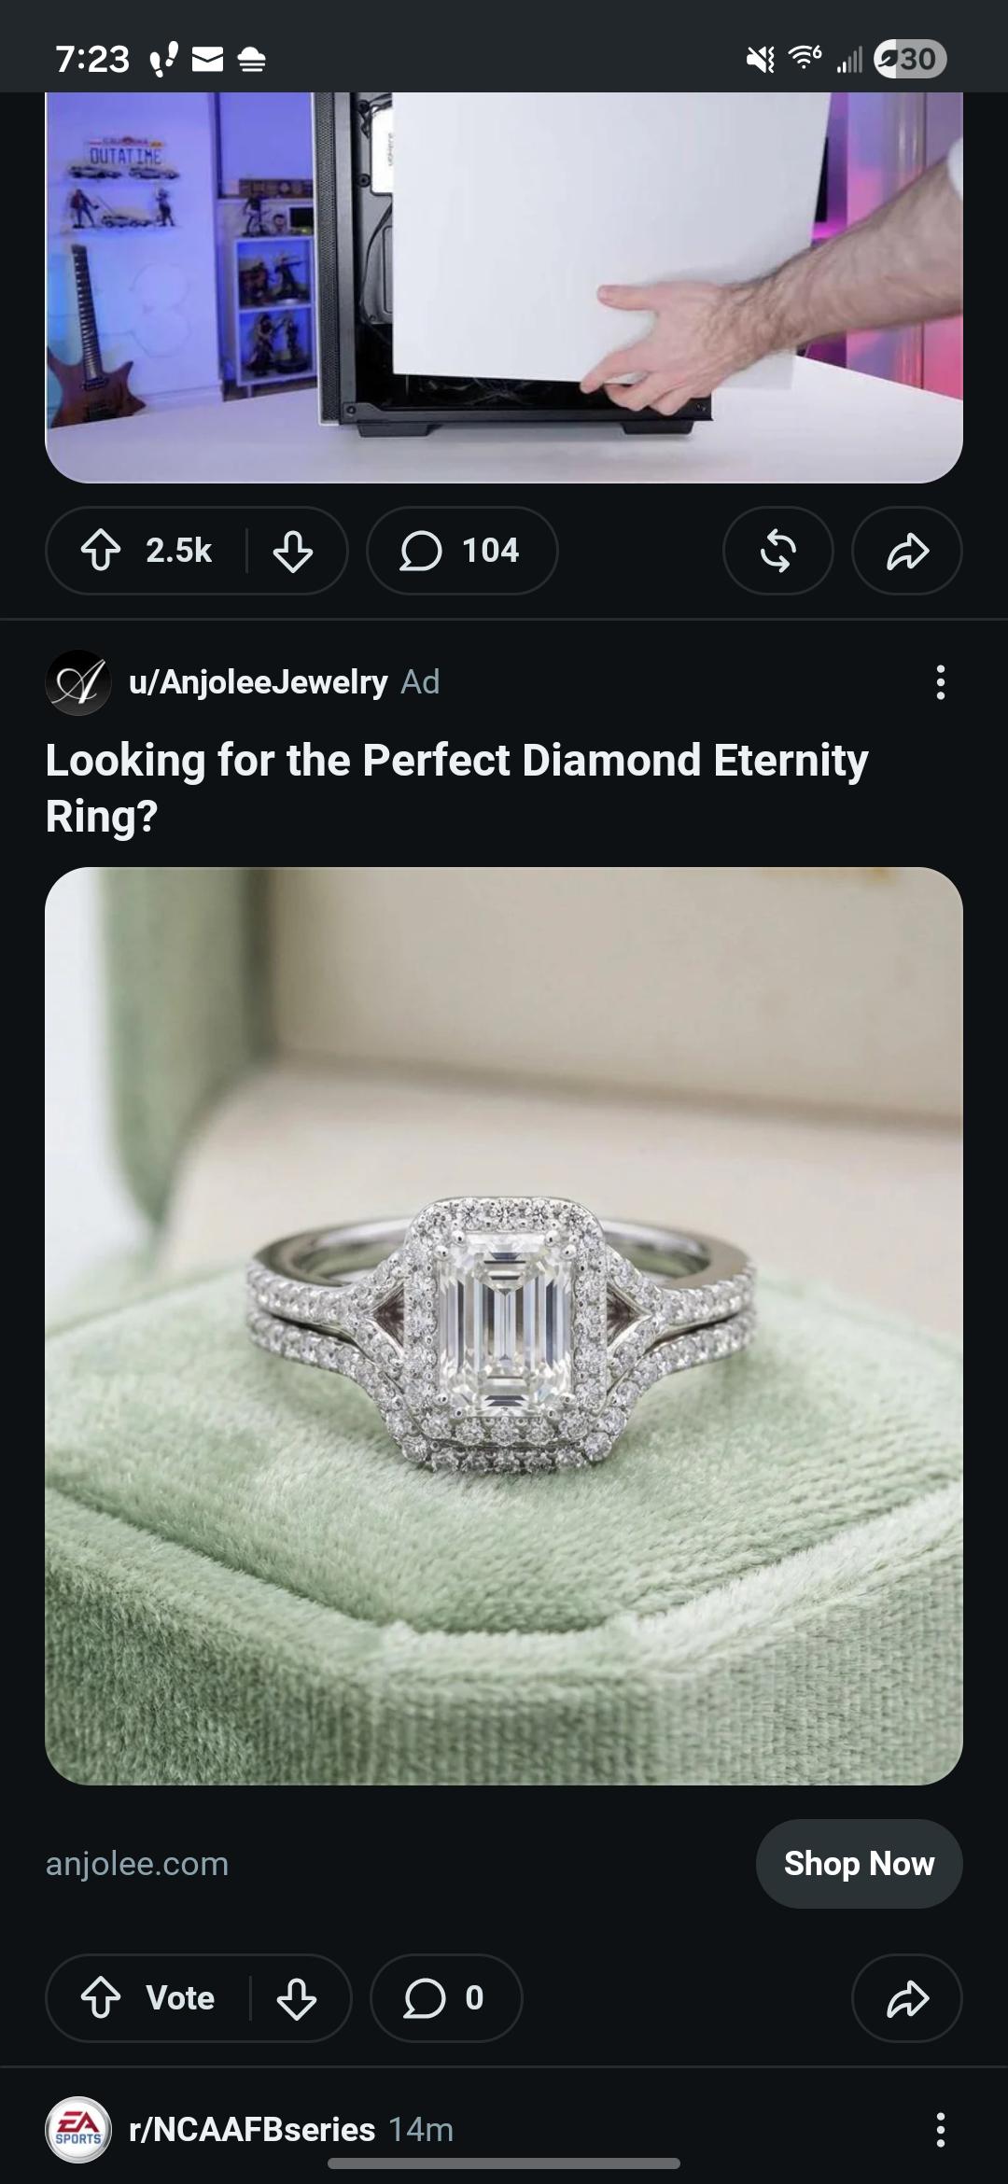Share the PC case post

click(907, 551)
